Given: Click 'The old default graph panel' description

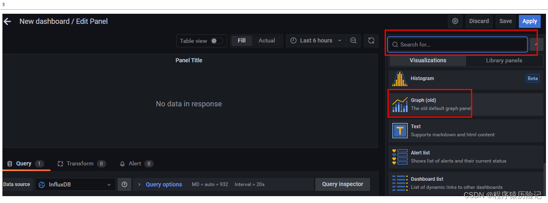Looking at the screenshot, I should coord(441,108).
